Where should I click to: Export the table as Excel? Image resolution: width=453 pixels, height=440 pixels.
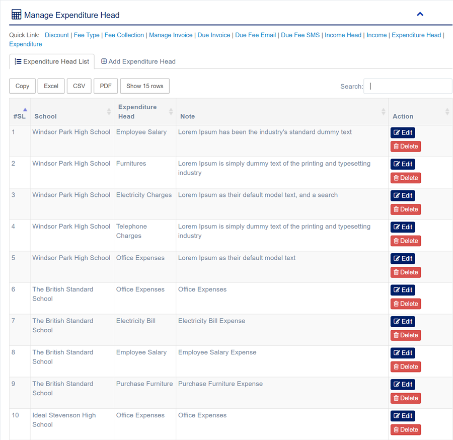(51, 86)
